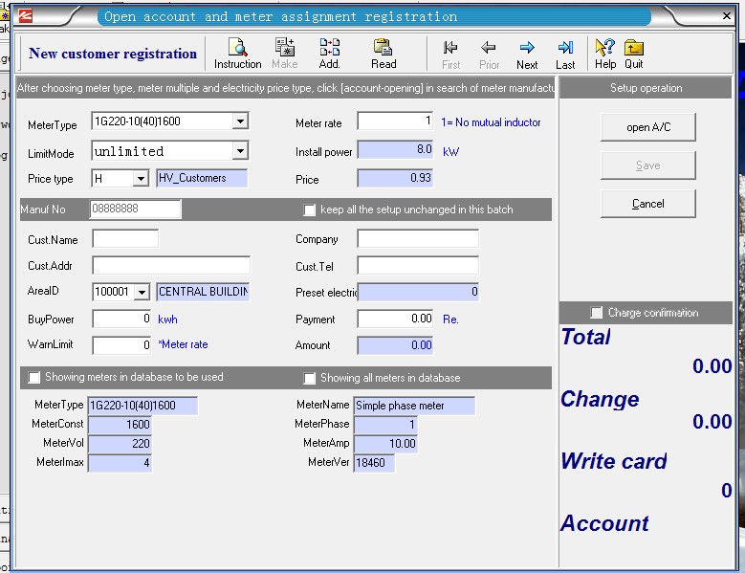745x573 pixels.
Task: Click the Read card icon
Action: point(383,54)
